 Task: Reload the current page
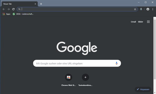click(13, 9)
